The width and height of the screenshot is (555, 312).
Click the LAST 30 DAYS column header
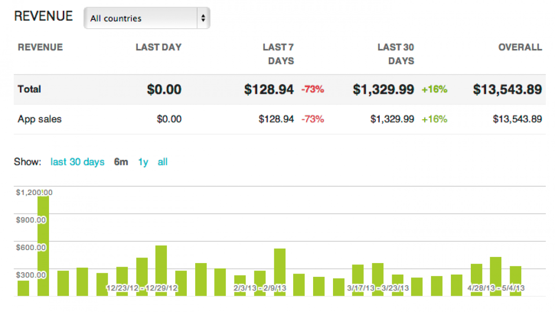(x=395, y=54)
